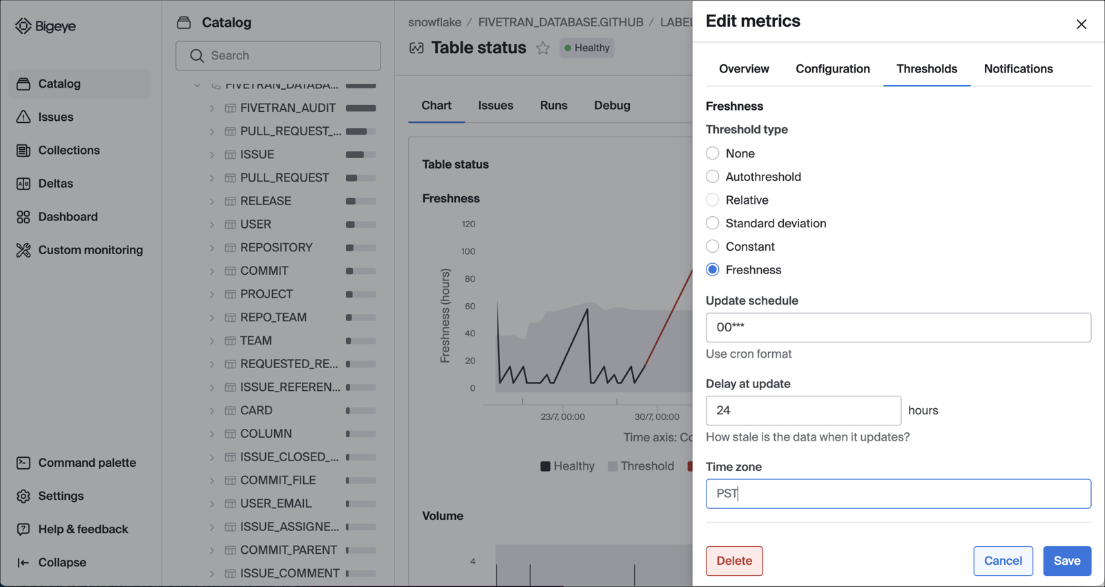Star the Table status metric
This screenshot has width=1105, height=587.
543,48
